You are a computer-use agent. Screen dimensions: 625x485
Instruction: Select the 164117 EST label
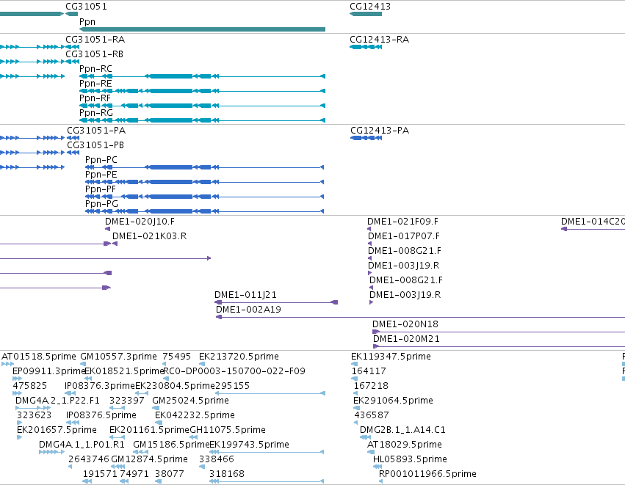[x=369, y=371]
